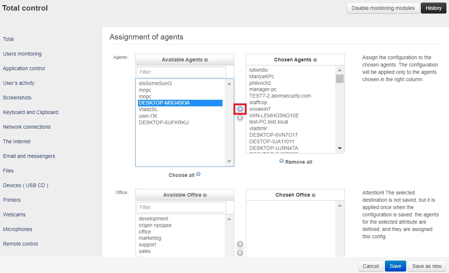The image size is (449, 273).
Task: Click the office move-right arrow icon
Action: (x=240, y=244)
